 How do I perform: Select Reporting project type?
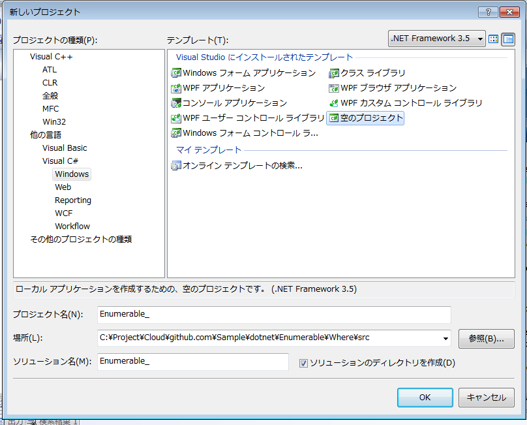click(x=73, y=200)
